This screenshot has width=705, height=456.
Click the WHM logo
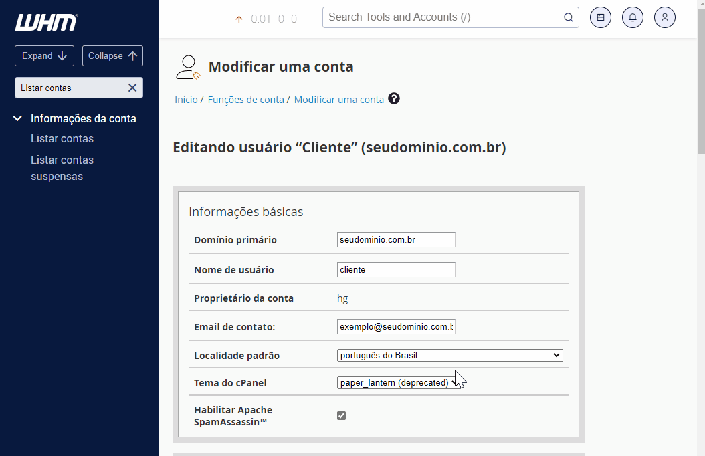(x=46, y=23)
